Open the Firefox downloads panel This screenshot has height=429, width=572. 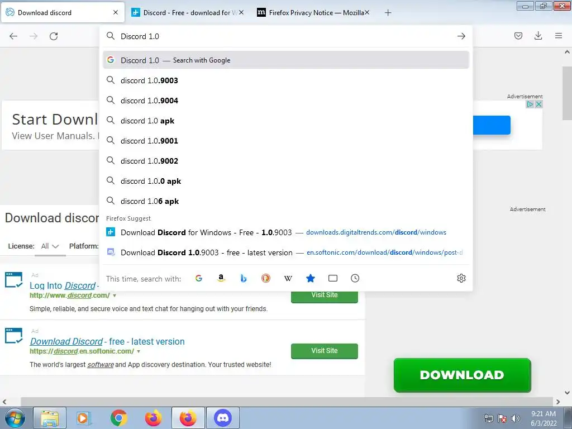point(538,36)
